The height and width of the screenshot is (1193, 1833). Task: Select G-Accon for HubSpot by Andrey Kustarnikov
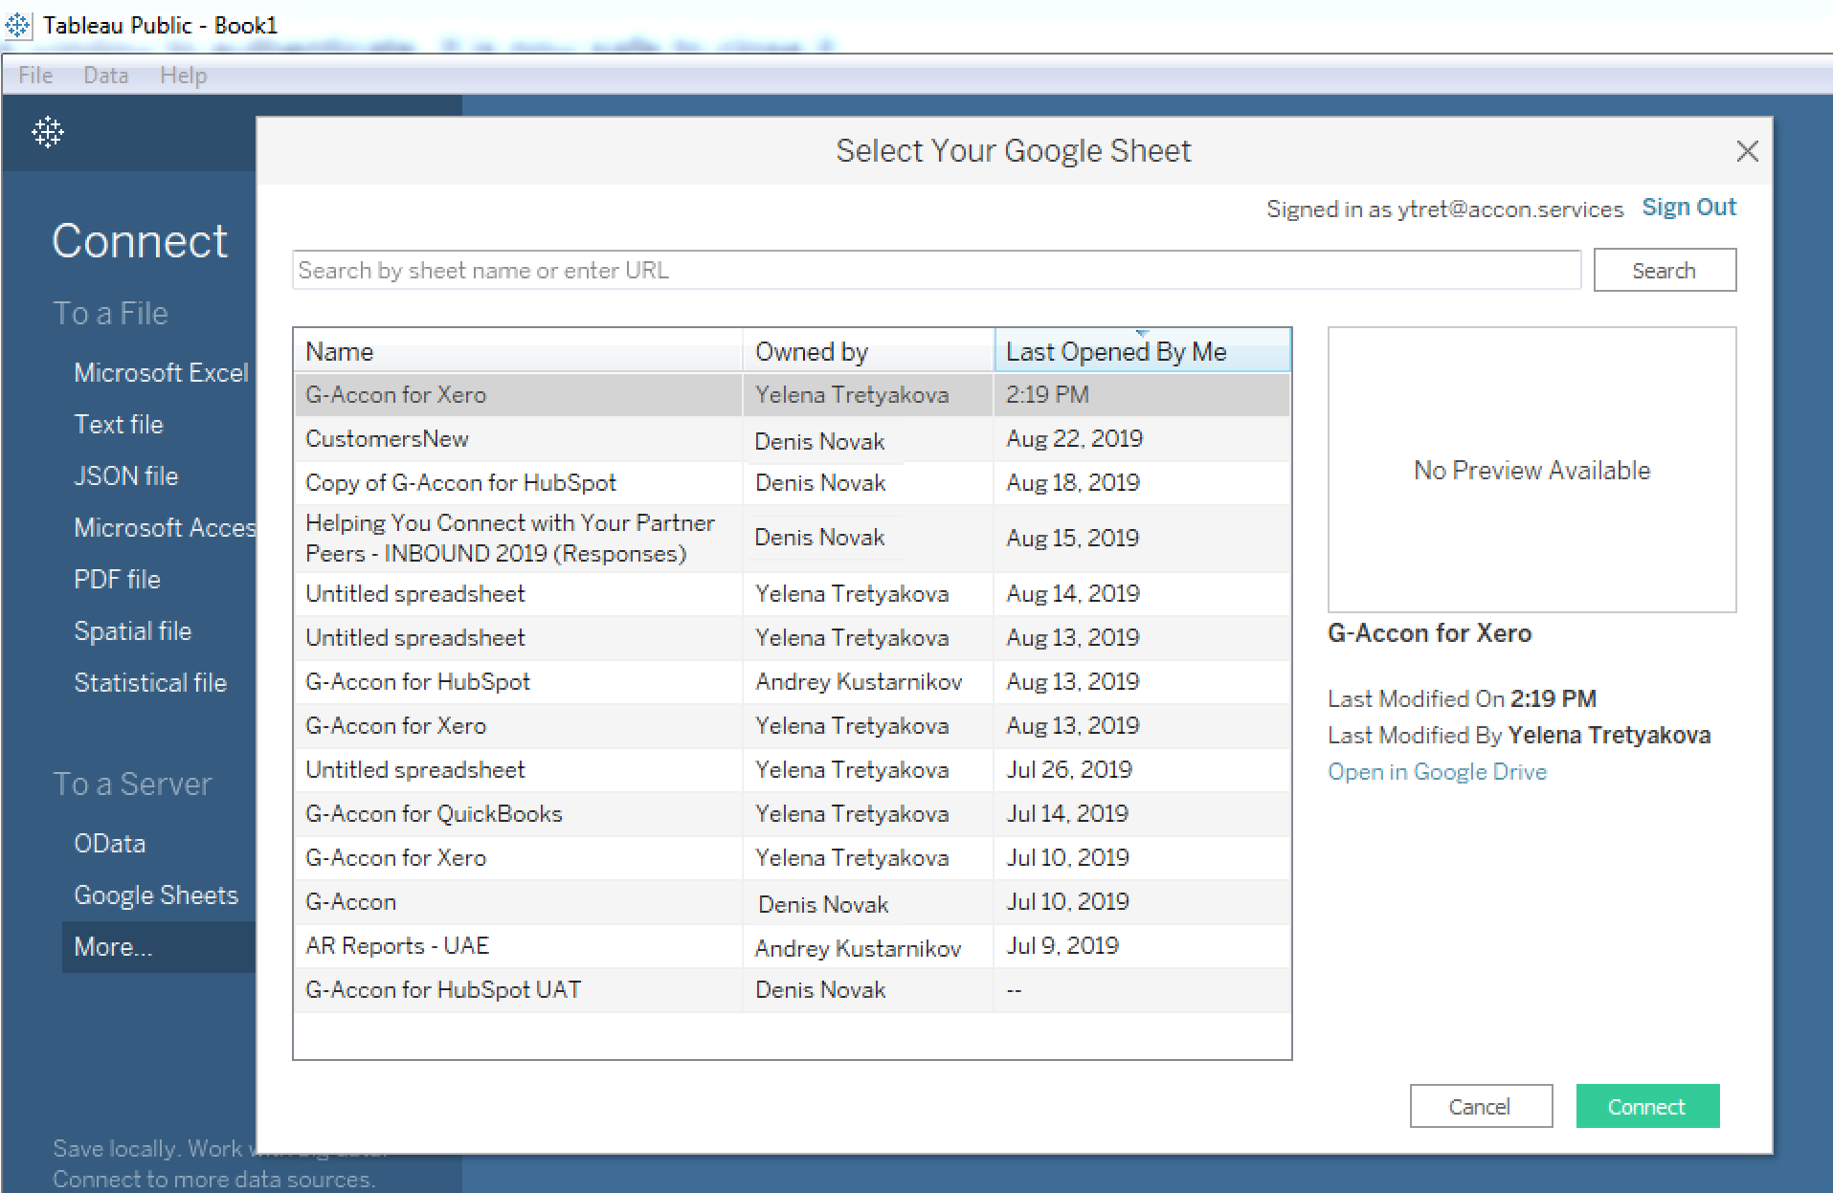point(793,682)
